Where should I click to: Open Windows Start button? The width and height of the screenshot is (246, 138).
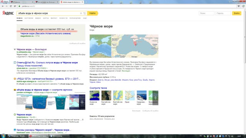[x=3, y=136]
